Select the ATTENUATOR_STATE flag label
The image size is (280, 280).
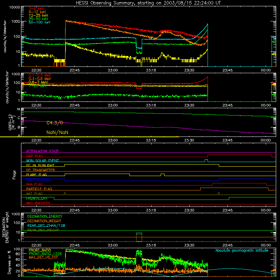pyautogui.click(x=42, y=151)
